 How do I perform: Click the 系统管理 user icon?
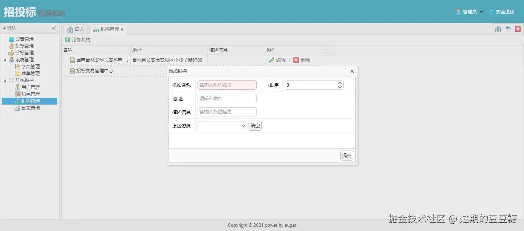coord(12,60)
